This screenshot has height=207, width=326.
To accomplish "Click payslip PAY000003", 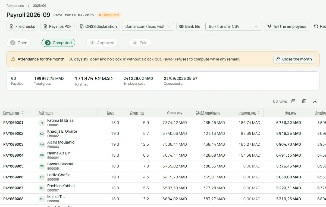I will [13, 145].
